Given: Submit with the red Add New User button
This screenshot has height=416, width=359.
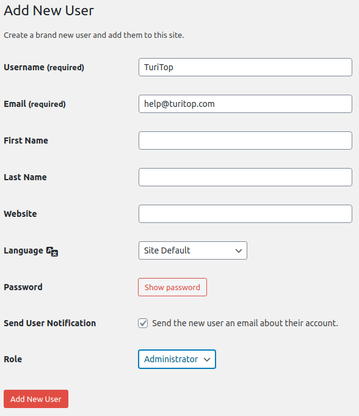Looking at the screenshot, I should coord(36,399).
